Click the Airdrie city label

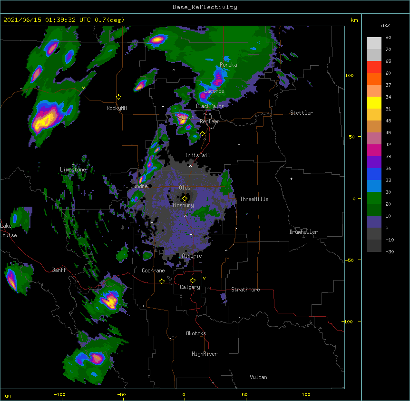click(x=192, y=256)
